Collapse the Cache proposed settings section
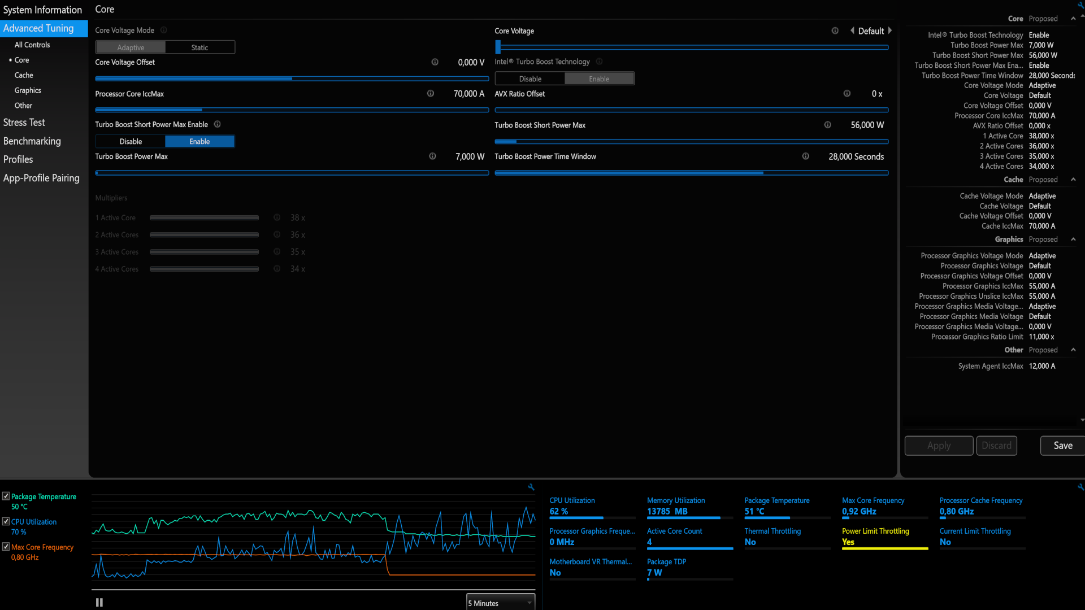The image size is (1085, 610). (x=1073, y=180)
